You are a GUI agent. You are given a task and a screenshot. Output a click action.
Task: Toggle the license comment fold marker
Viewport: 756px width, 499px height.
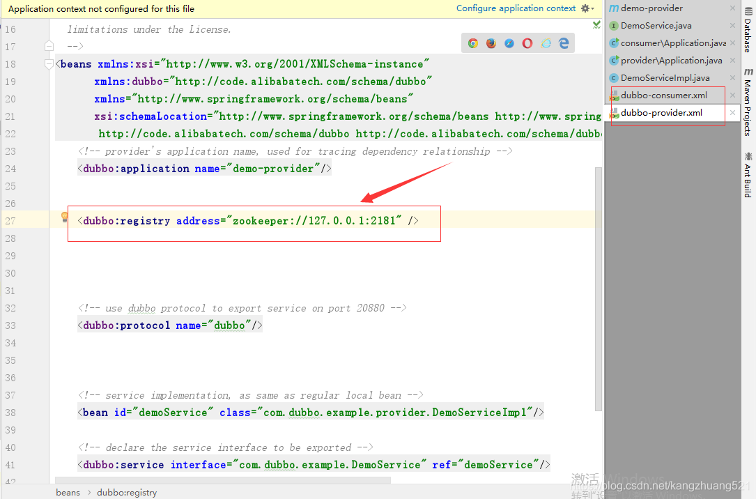pos(49,46)
